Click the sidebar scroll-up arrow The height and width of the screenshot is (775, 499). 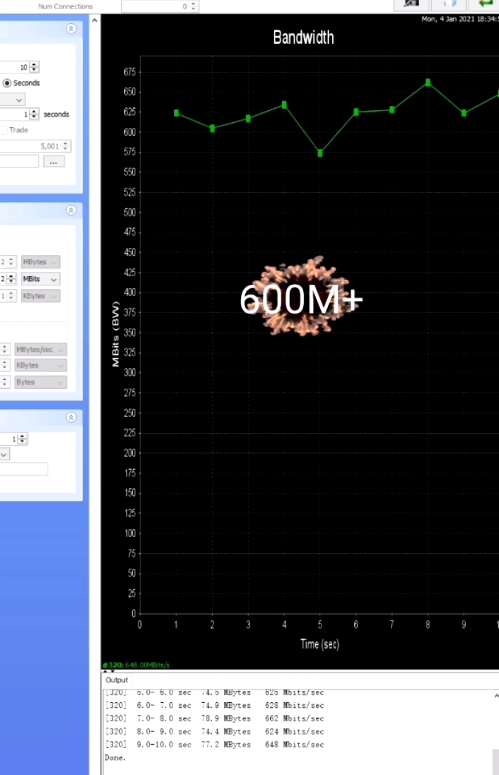tap(95, 20)
